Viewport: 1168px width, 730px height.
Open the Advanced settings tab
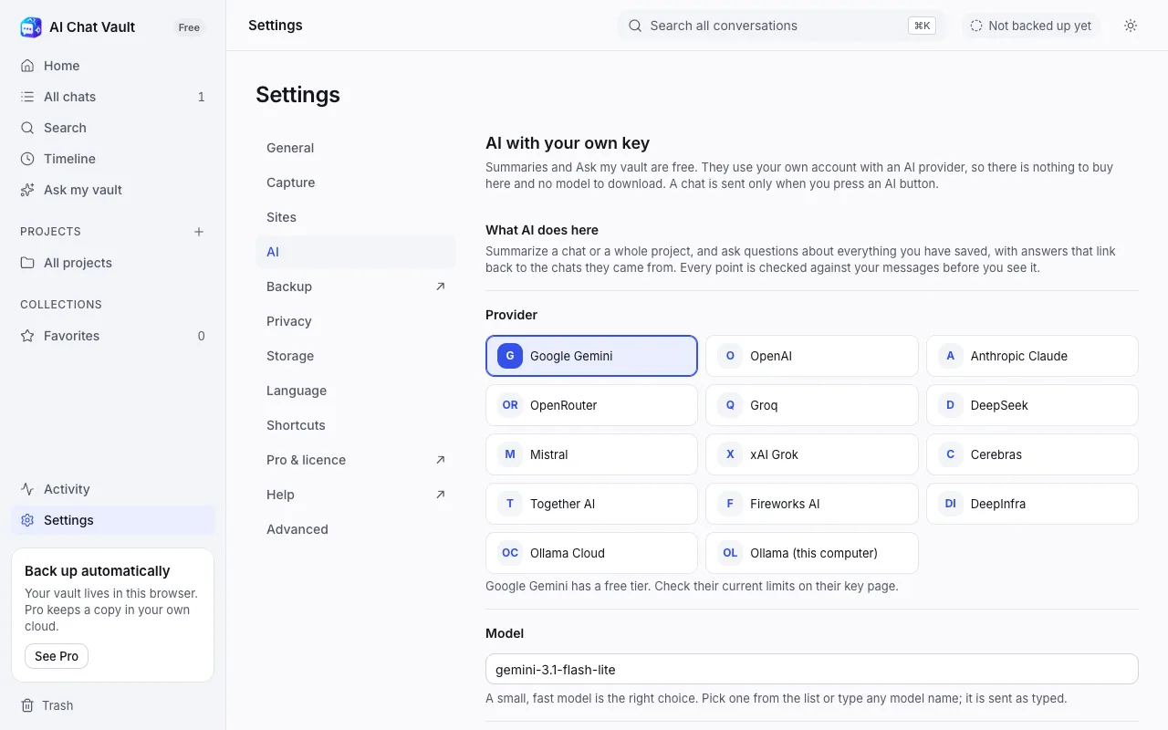pos(356,529)
